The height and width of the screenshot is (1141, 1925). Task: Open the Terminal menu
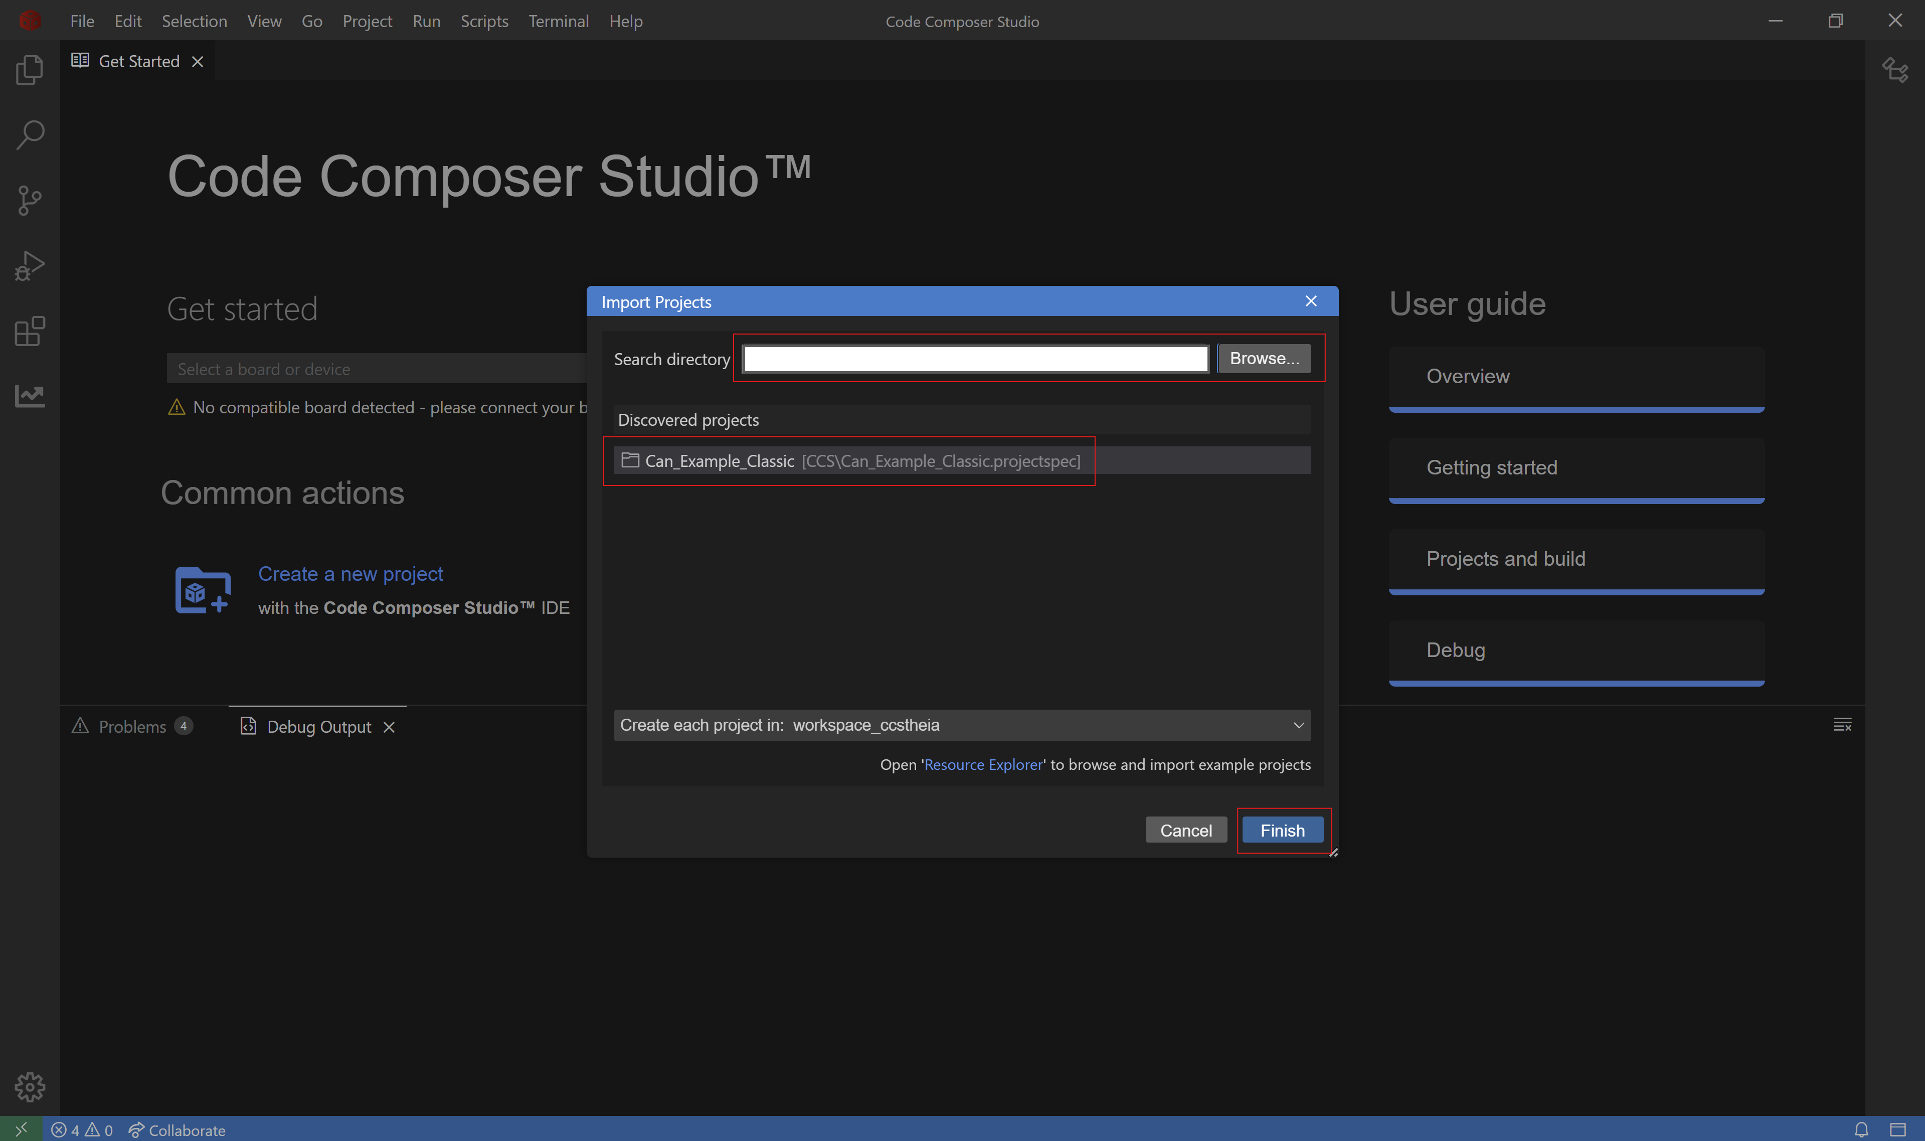(558, 21)
